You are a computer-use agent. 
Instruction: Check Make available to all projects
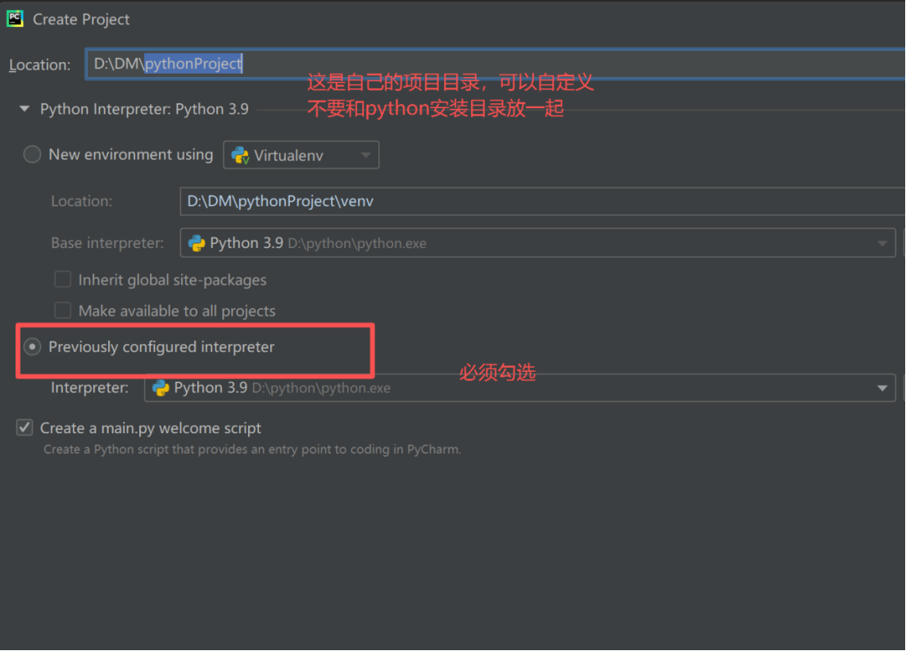[x=62, y=310]
